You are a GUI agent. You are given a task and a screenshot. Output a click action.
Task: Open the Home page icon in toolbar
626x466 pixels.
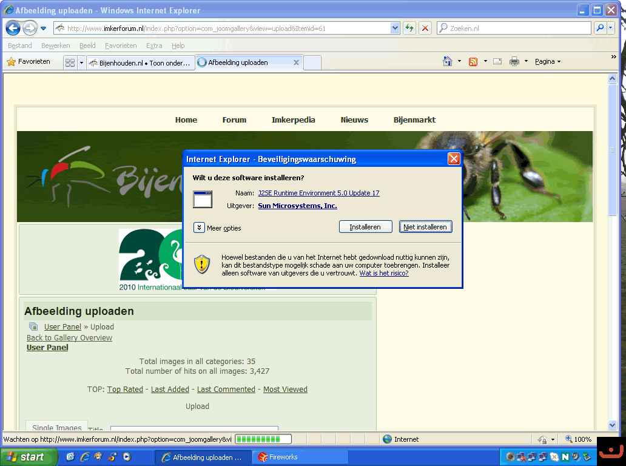pyautogui.click(x=448, y=61)
